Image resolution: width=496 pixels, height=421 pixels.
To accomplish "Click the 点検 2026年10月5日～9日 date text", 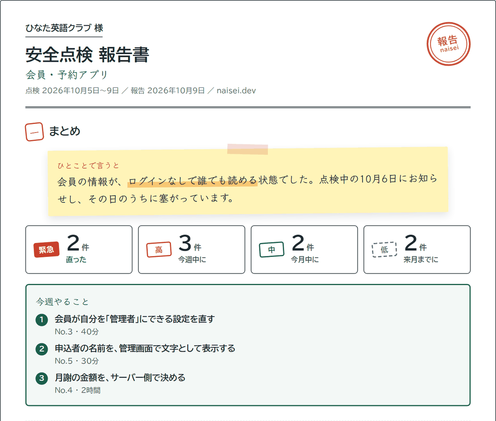I will coord(72,91).
